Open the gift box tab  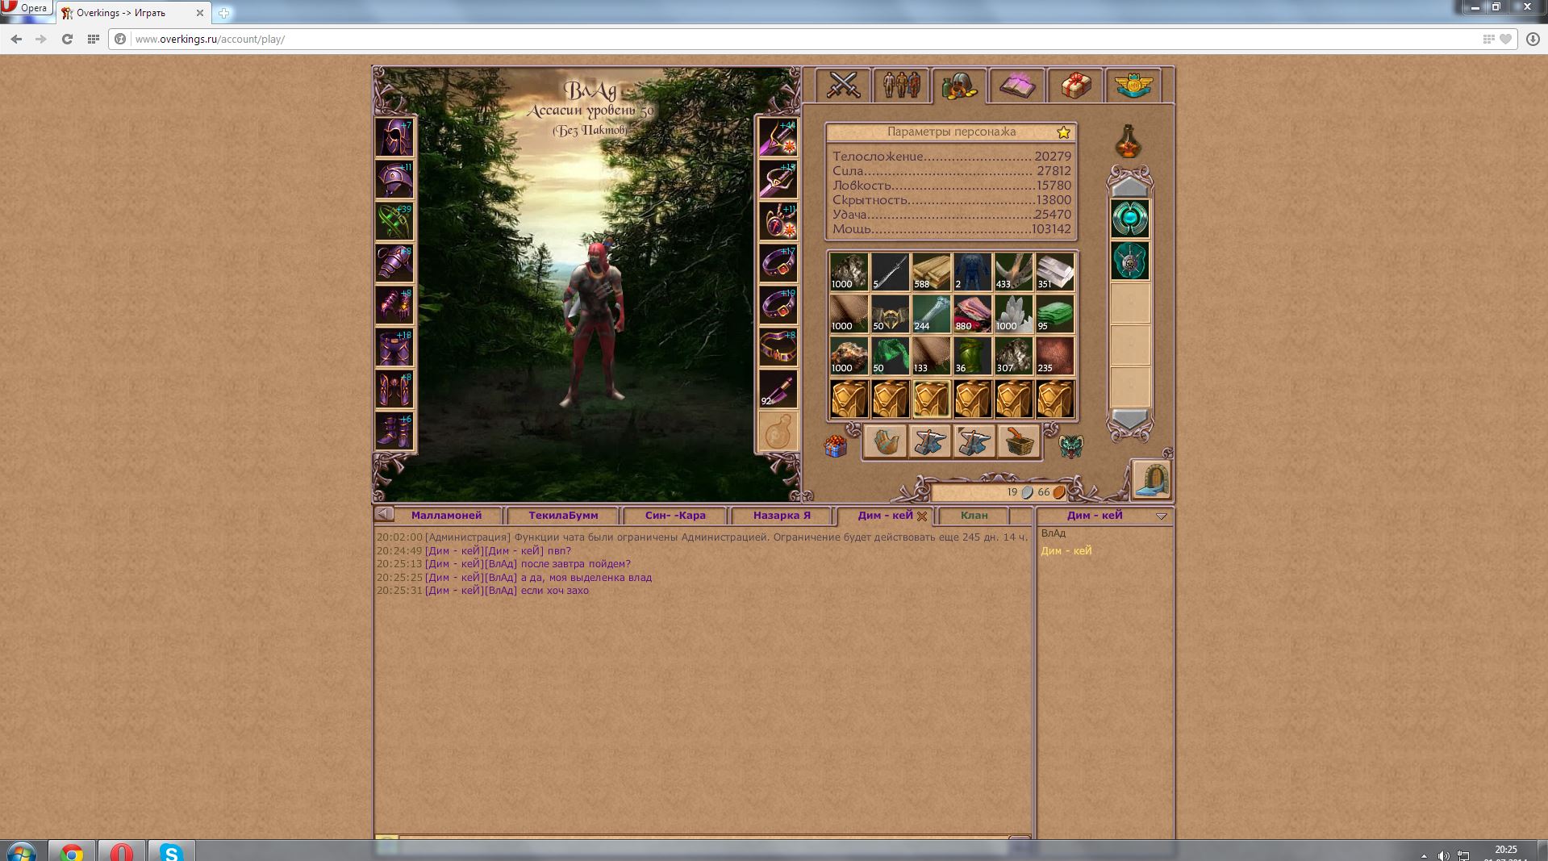(1075, 85)
